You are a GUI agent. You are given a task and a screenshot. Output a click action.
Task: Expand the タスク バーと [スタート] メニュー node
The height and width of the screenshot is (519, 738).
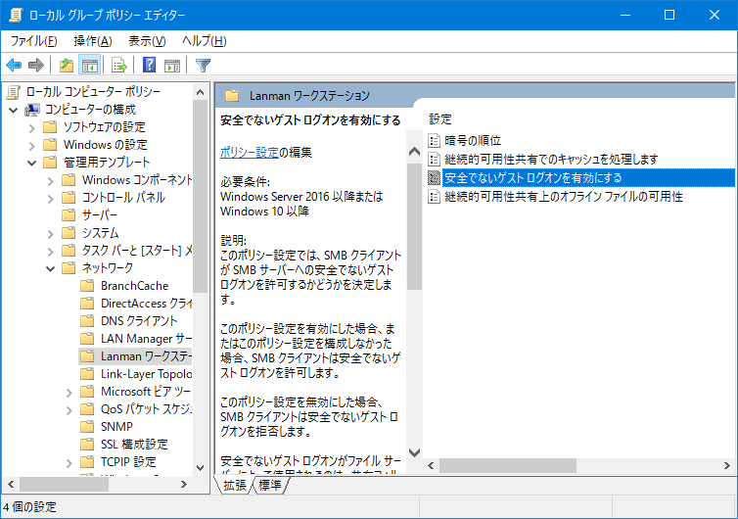pos(51,252)
